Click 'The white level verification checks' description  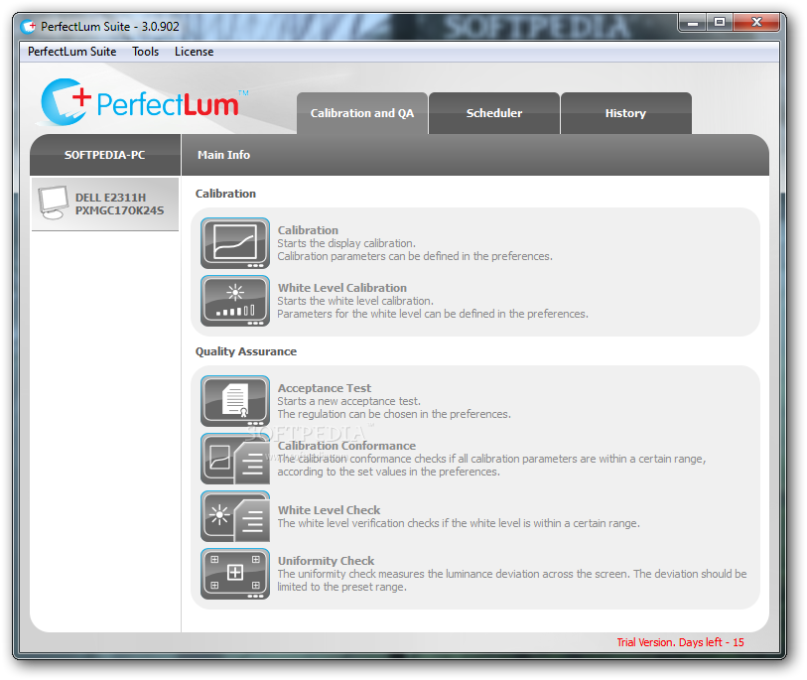(459, 523)
